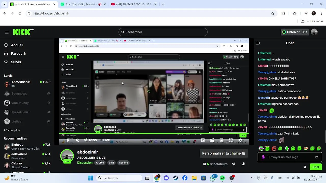Select the chill tag
The image size is (326, 183).
pyautogui.click(x=112, y=163)
